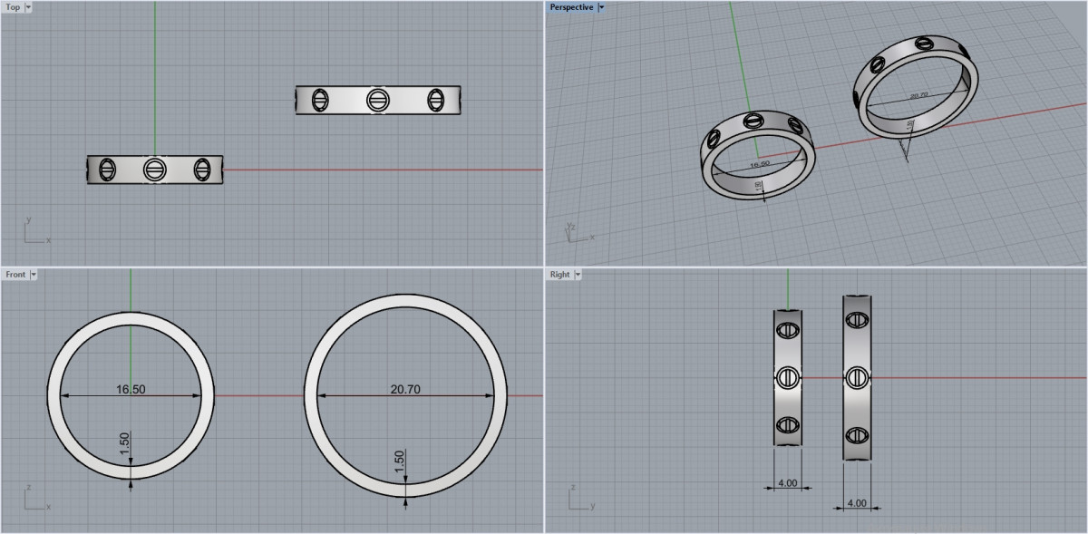Pick the 1.50 thickness dimension under 16.50 ring
The image size is (1088, 534).
pyautogui.click(x=125, y=444)
